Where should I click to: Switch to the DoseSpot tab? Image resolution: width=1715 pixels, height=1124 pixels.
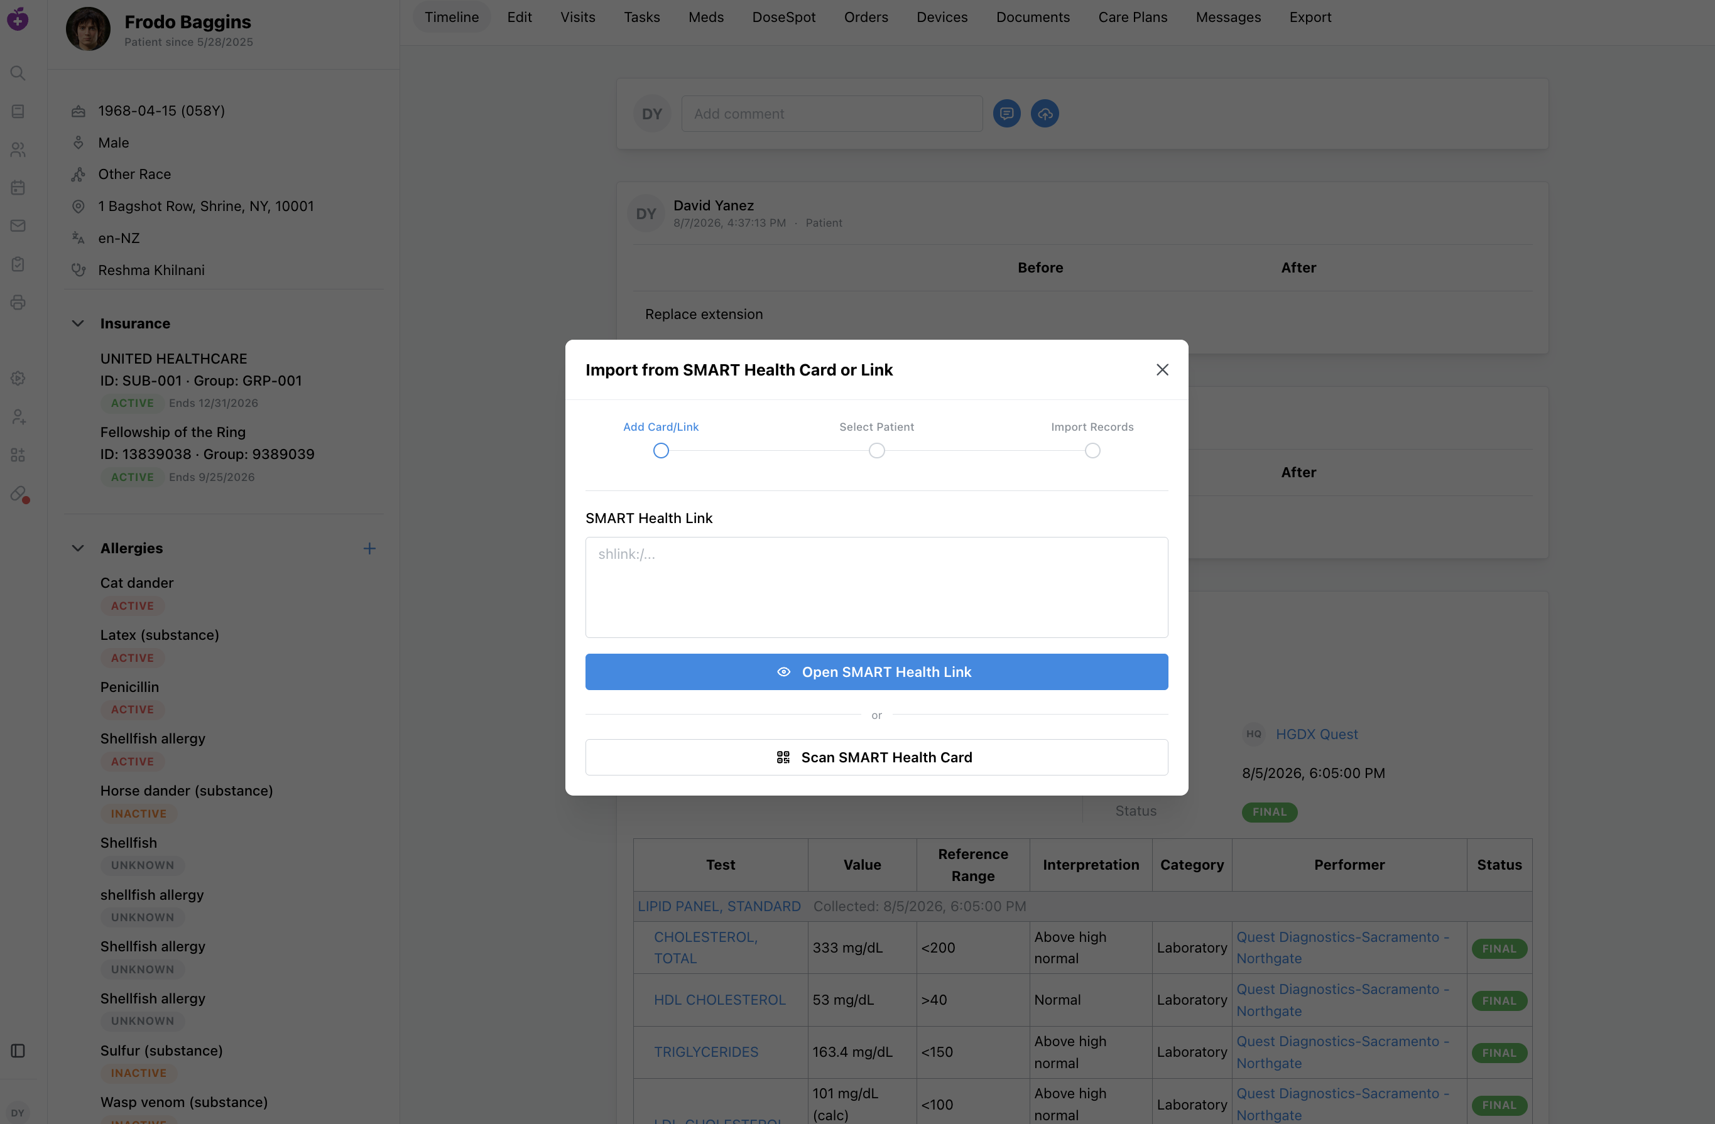[x=783, y=18]
